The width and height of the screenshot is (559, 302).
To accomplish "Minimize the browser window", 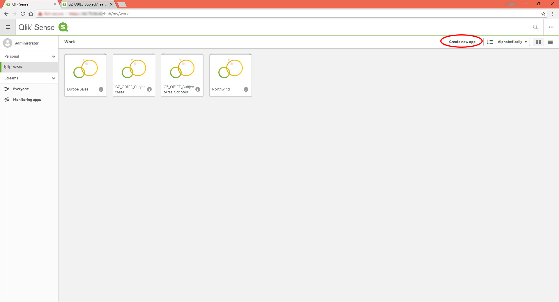I will pyautogui.click(x=526, y=4).
